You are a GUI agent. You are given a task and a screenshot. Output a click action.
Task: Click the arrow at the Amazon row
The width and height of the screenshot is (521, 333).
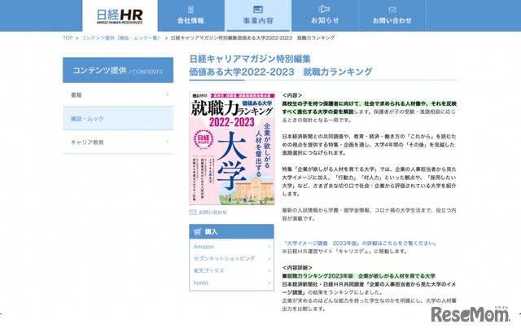click(269, 247)
